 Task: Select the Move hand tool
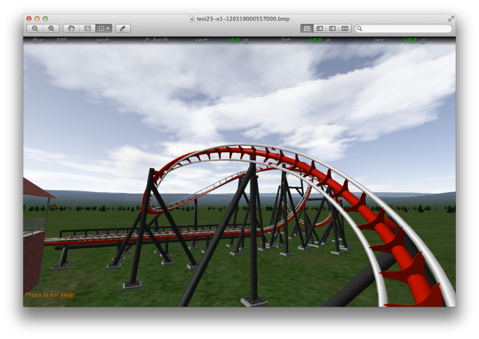coord(71,29)
